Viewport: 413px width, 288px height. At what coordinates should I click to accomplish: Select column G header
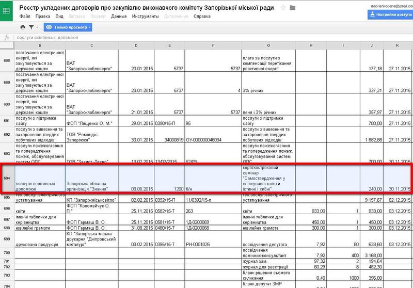pos(268,45)
